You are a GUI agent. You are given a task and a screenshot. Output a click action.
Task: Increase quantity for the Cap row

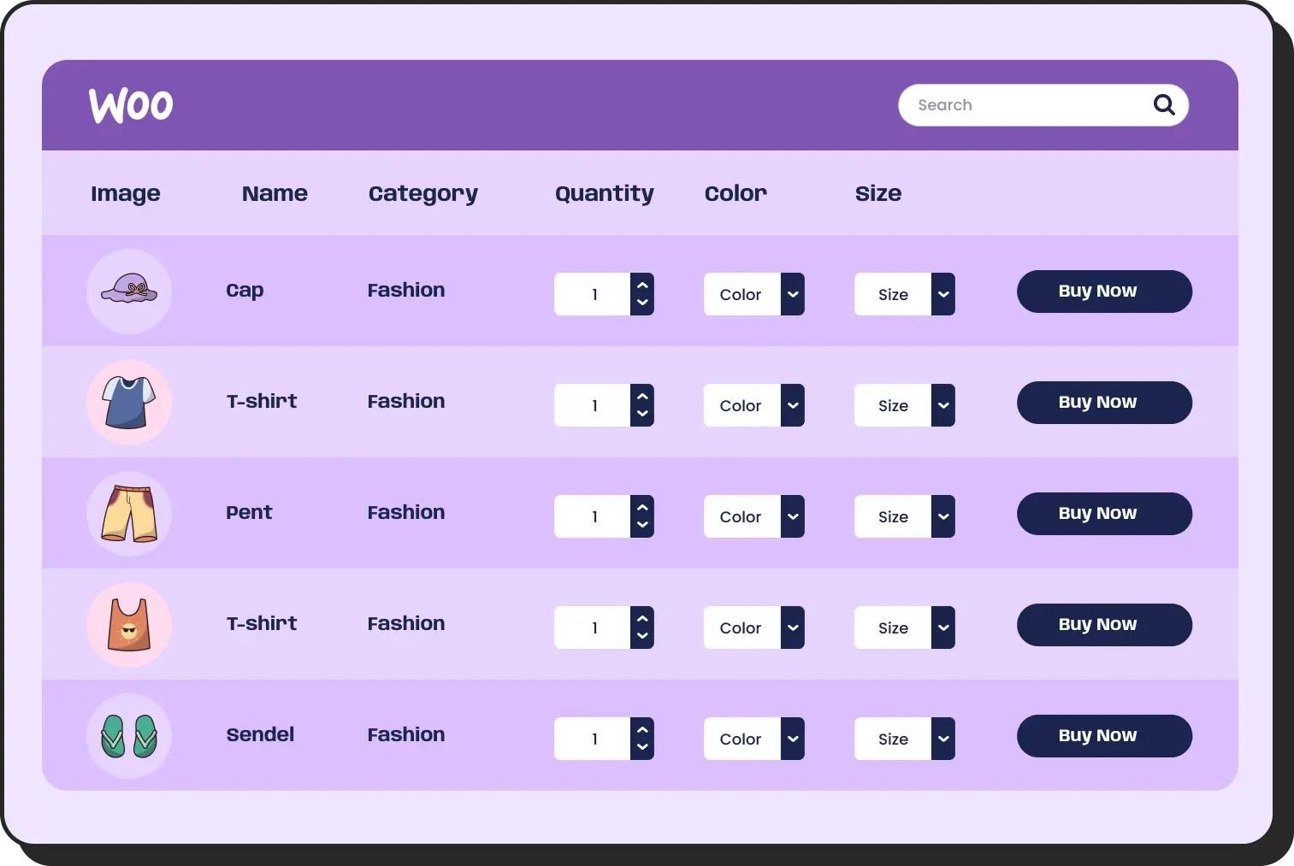(642, 286)
